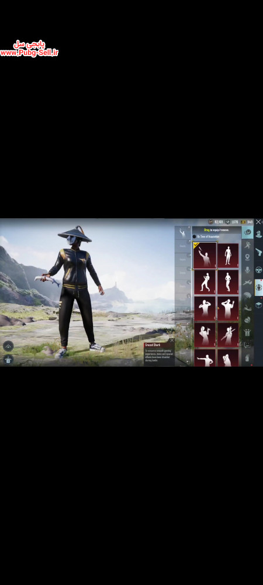The image size is (263, 585).
Task: Select the highlighted emote inventory tab
Action: click(x=258, y=287)
